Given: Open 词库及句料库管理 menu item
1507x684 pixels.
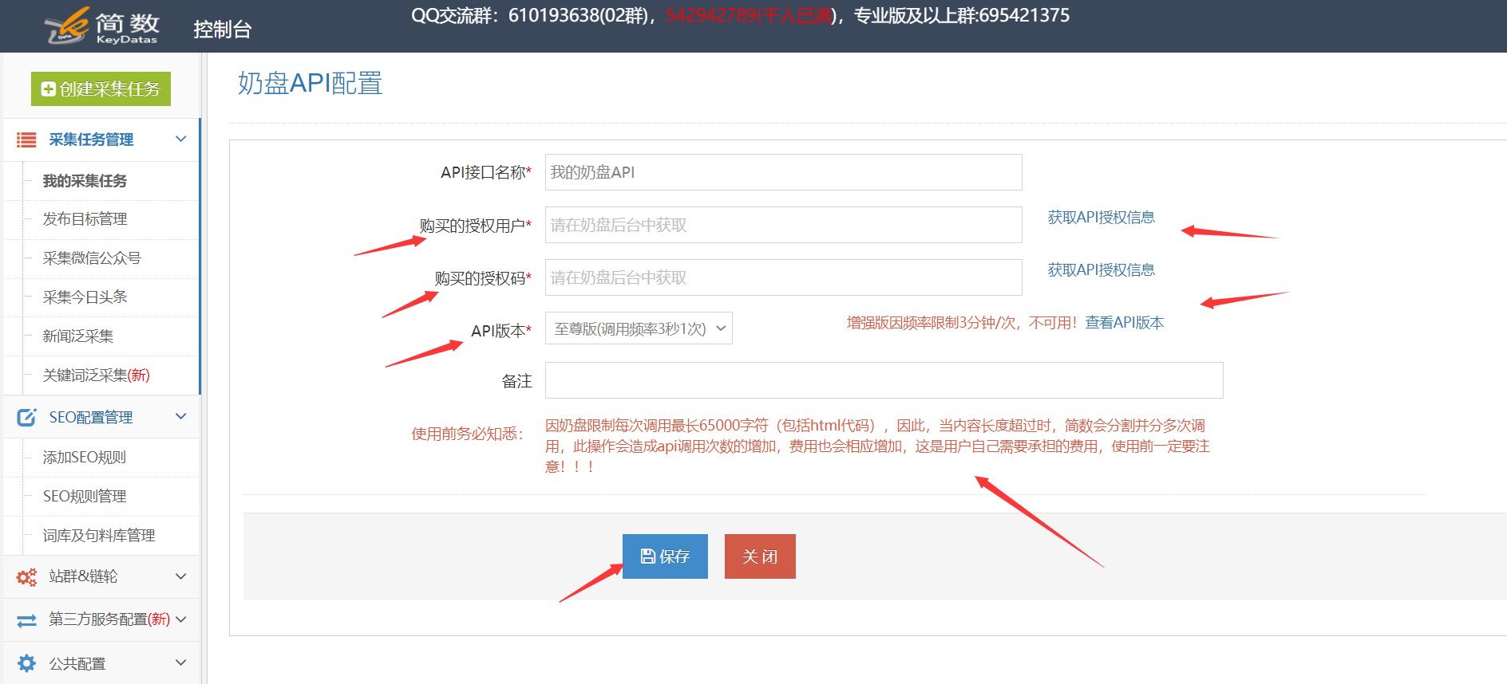Looking at the screenshot, I should pyautogui.click(x=99, y=536).
